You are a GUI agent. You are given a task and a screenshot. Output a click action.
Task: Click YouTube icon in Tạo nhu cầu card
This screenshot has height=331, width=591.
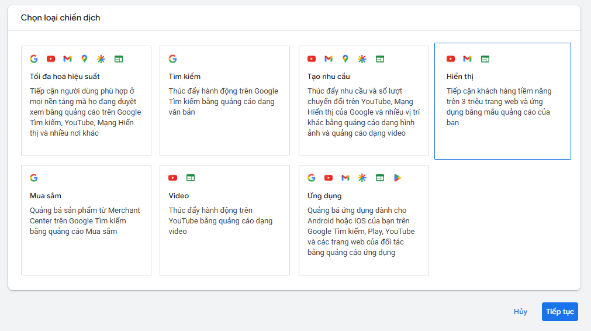point(312,59)
